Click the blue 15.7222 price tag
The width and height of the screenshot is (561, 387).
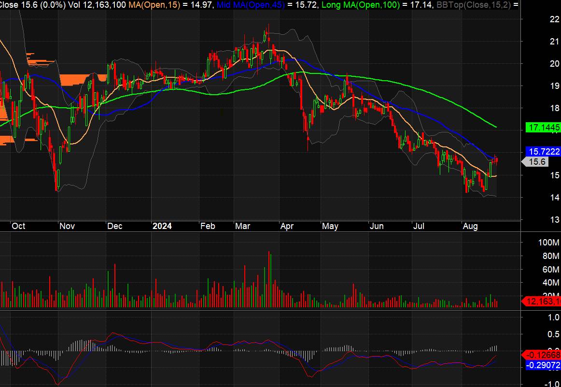coord(543,152)
